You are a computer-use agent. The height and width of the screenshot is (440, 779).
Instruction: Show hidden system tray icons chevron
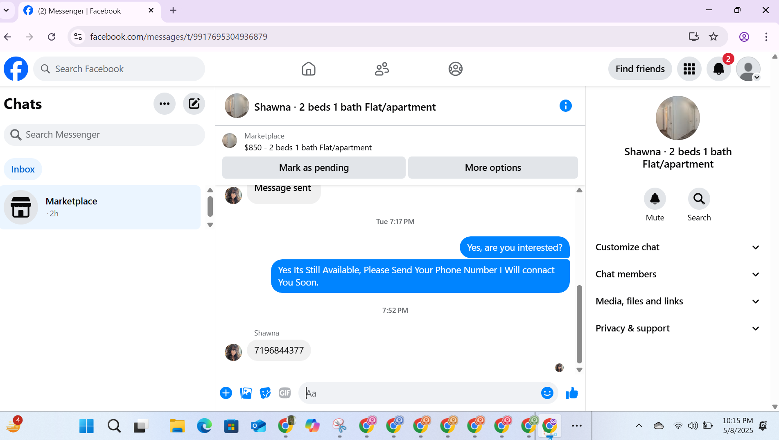click(639, 426)
